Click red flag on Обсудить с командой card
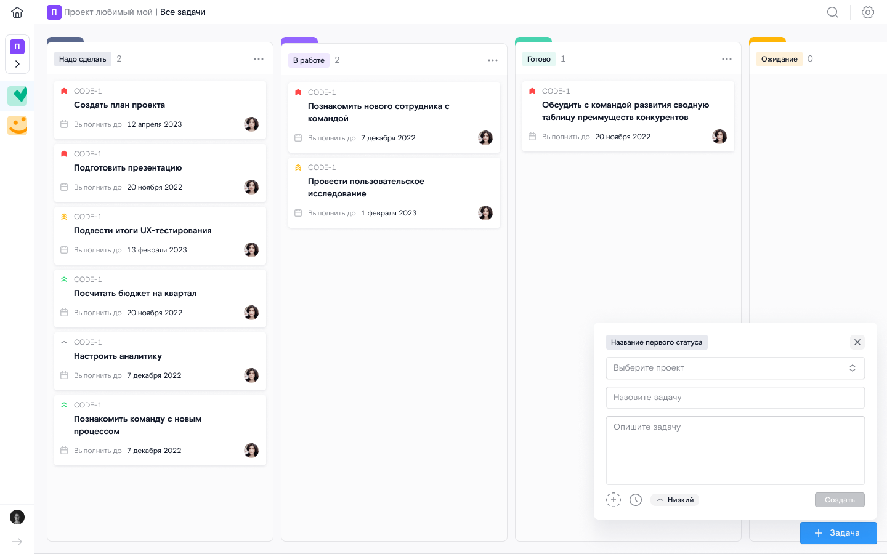 click(532, 91)
